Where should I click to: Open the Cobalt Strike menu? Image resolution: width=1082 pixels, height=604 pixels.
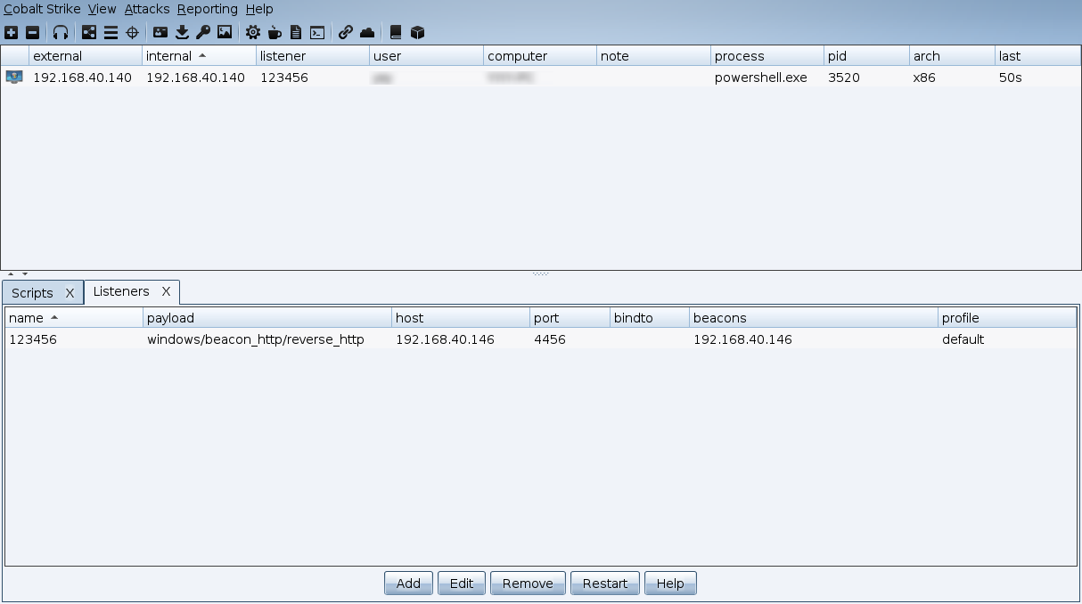coord(42,9)
